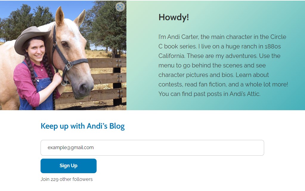Click the "Join 229 other followers" text
Viewport: 305px width, 191px height.
tap(66, 179)
